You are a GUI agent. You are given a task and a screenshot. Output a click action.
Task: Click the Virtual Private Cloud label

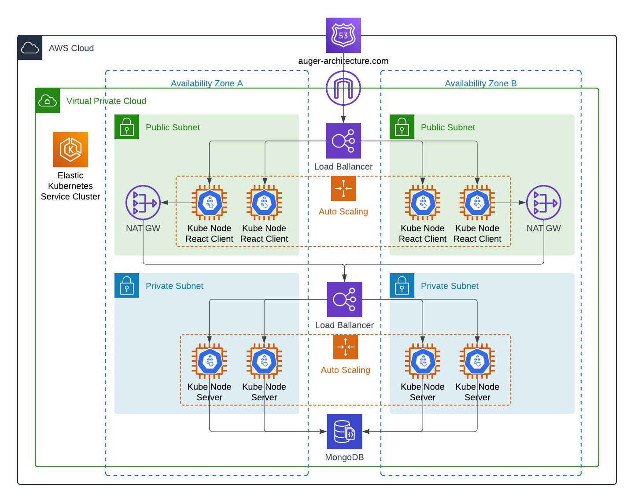[106, 101]
